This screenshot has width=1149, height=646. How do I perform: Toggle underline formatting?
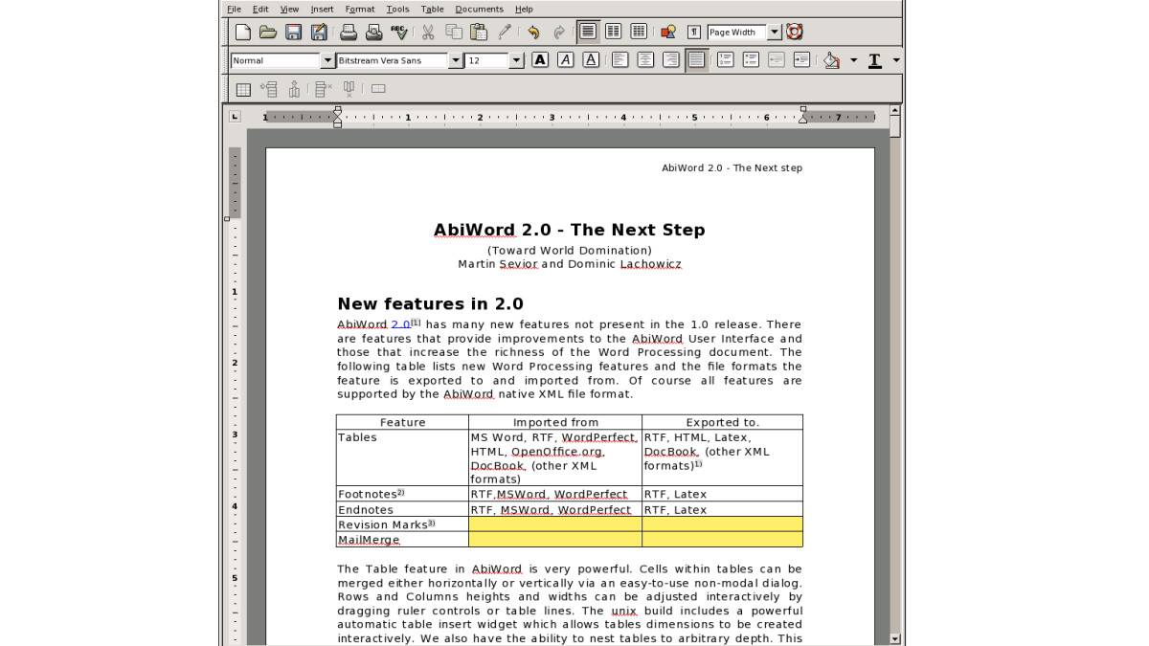(591, 60)
